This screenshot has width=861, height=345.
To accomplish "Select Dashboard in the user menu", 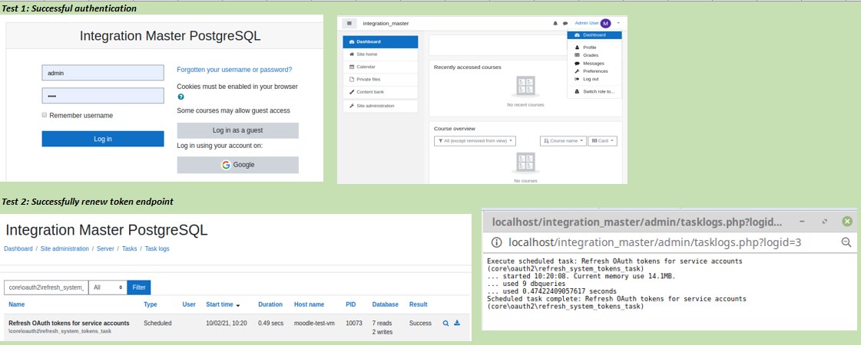I will click(x=594, y=35).
